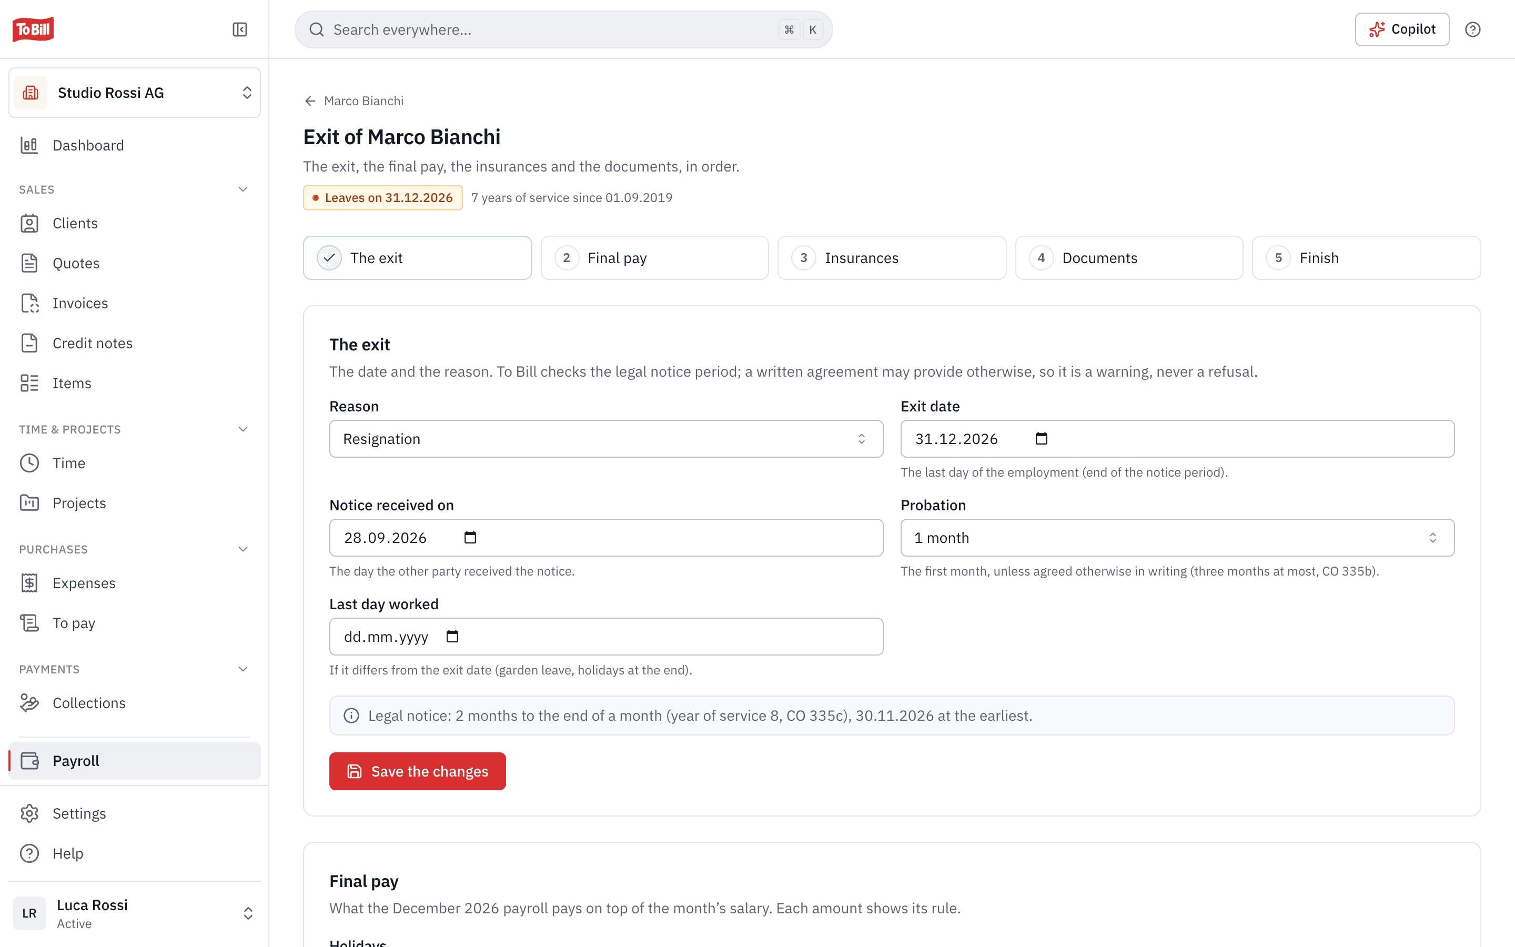Click the Exit date field 31.12.2026
The height and width of the screenshot is (947, 1515).
[1177, 438]
